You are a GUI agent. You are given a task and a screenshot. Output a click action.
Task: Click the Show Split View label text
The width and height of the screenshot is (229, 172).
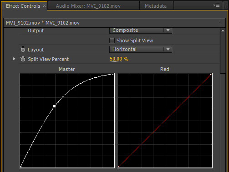(x=135, y=40)
